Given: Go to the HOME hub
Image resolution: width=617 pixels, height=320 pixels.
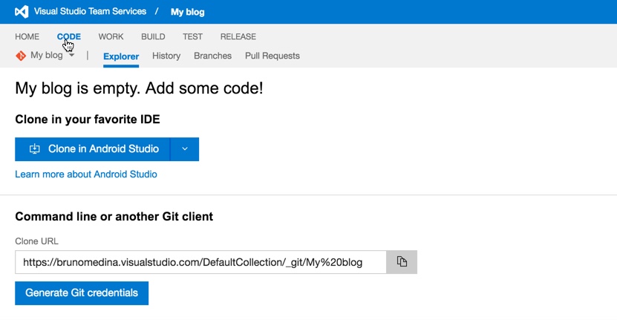Looking at the screenshot, I should coord(27,36).
